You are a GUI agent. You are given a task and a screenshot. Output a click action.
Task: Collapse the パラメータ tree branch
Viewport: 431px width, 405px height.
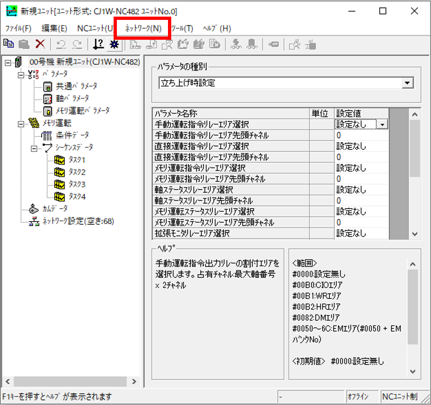pos(21,75)
